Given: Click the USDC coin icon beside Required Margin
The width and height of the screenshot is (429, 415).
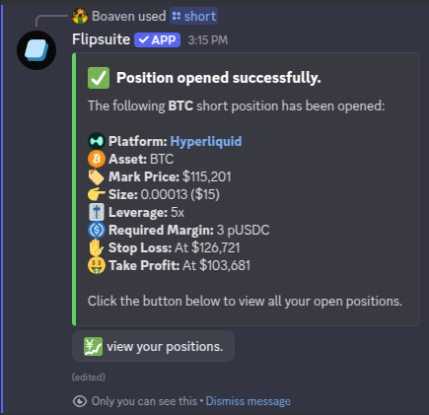Looking at the screenshot, I should 97,230.
